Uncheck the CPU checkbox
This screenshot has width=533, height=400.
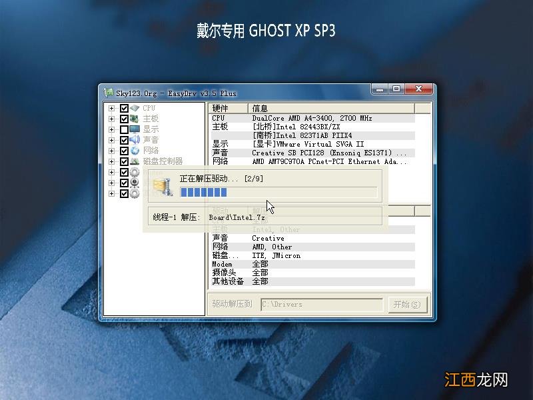pyautogui.click(x=124, y=108)
